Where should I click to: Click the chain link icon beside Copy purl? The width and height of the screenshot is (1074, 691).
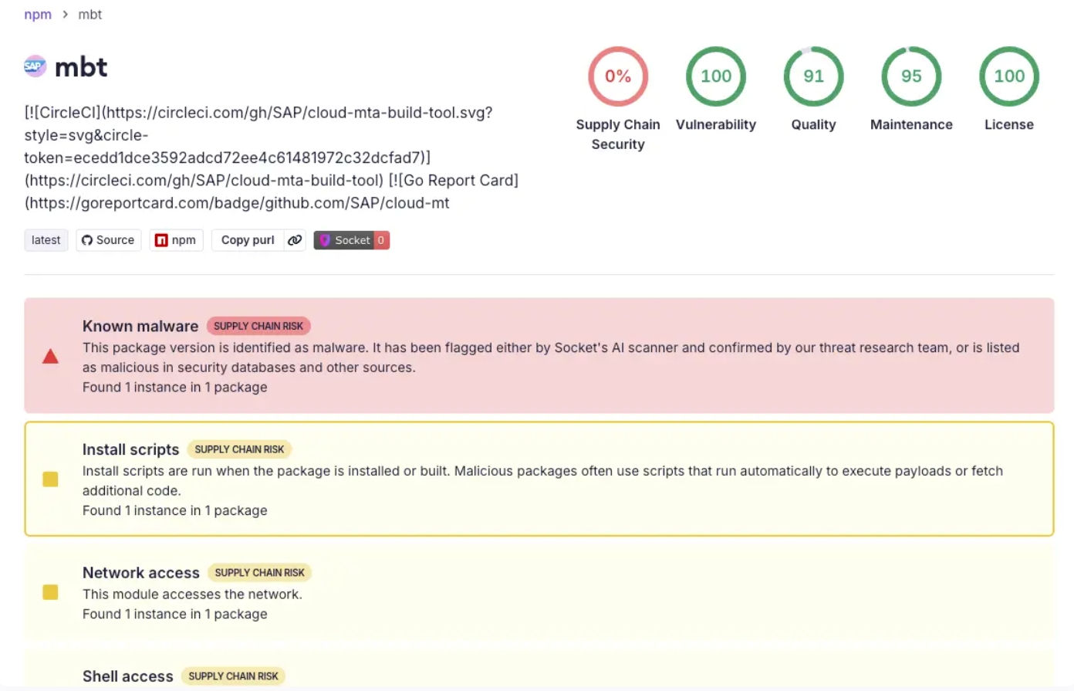[295, 240]
